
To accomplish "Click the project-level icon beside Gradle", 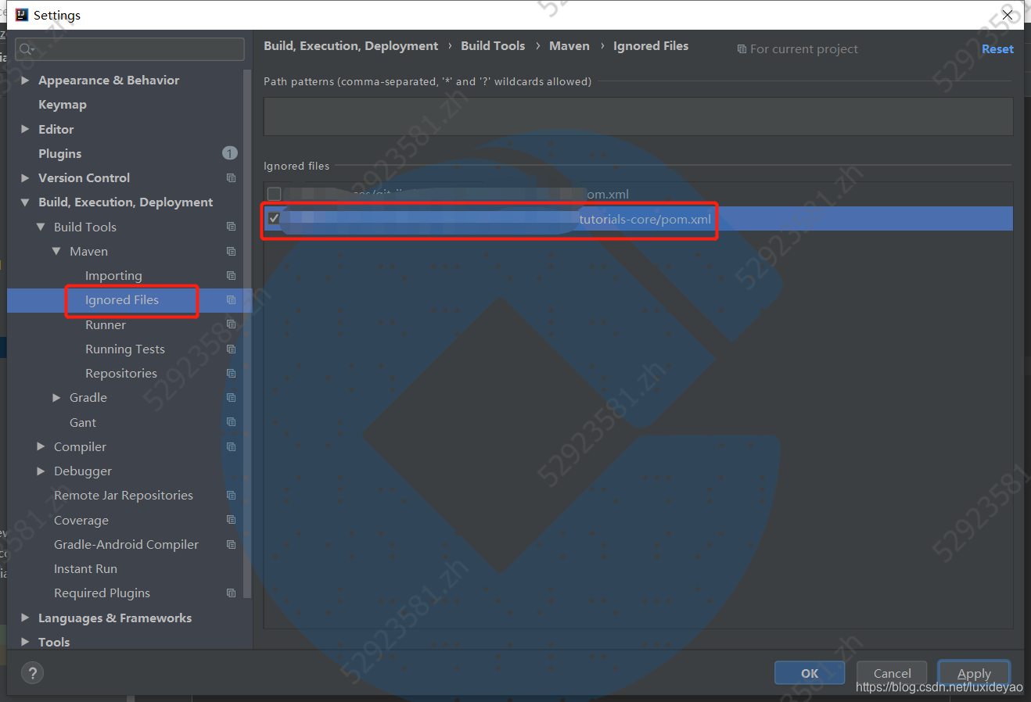I will click(231, 397).
